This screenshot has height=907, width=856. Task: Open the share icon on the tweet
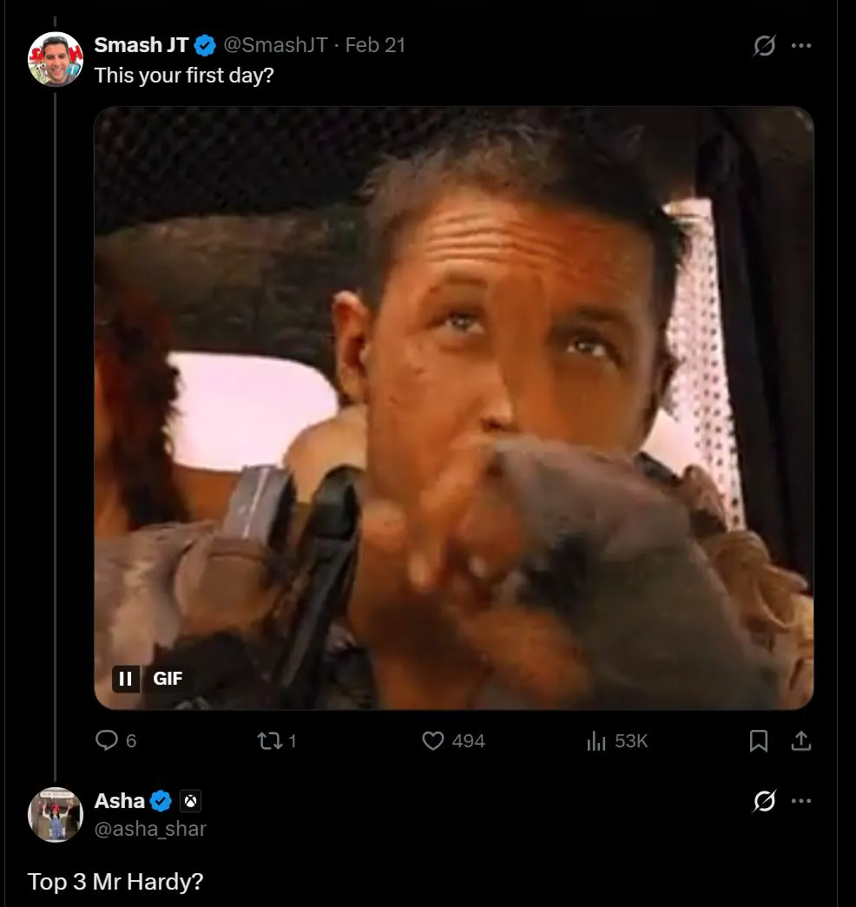pos(802,740)
